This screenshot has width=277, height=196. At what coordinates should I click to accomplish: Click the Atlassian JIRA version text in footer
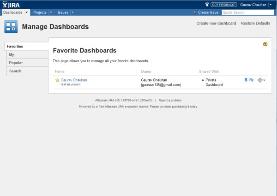pyautogui.click(x=123, y=100)
